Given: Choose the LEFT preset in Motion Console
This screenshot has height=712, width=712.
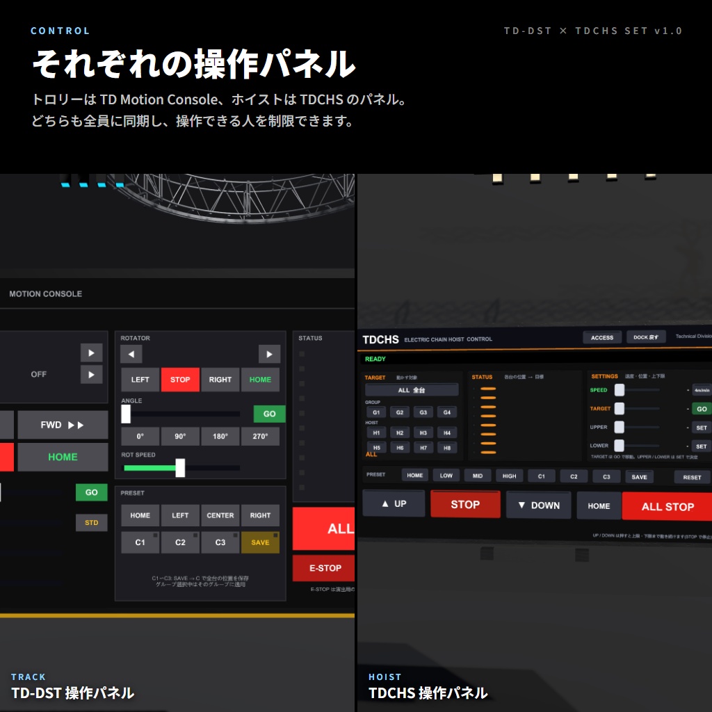Looking at the screenshot, I should coord(180,516).
